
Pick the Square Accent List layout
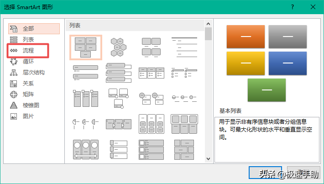[184, 73]
